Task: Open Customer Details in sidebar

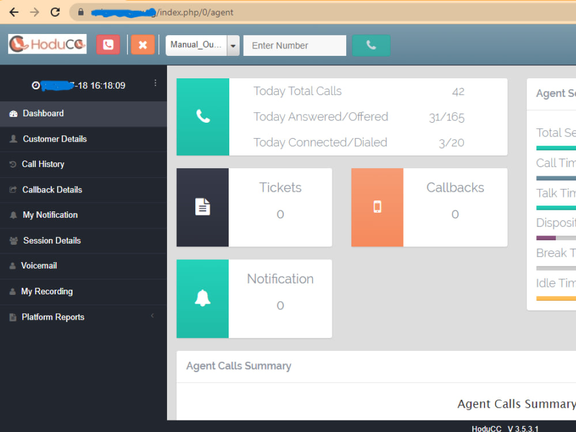Action: [84, 139]
